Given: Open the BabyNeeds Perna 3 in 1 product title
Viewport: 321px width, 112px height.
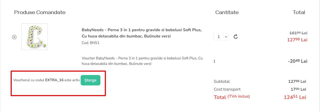Looking at the screenshot, I should [x=142, y=33].
